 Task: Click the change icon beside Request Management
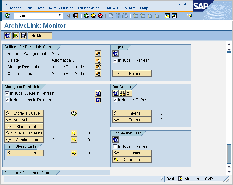pyautogui.click(x=98, y=54)
